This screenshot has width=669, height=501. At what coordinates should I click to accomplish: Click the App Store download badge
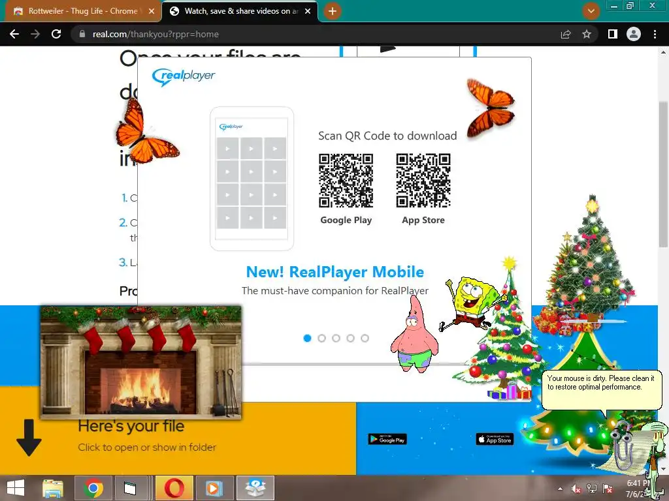click(495, 439)
